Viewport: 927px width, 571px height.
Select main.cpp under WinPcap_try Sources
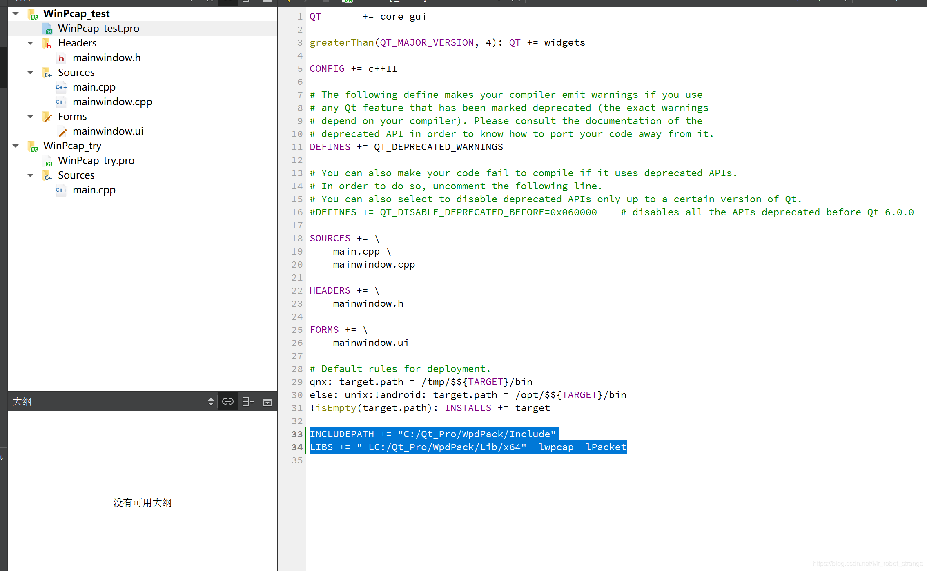(x=94, y=190)
